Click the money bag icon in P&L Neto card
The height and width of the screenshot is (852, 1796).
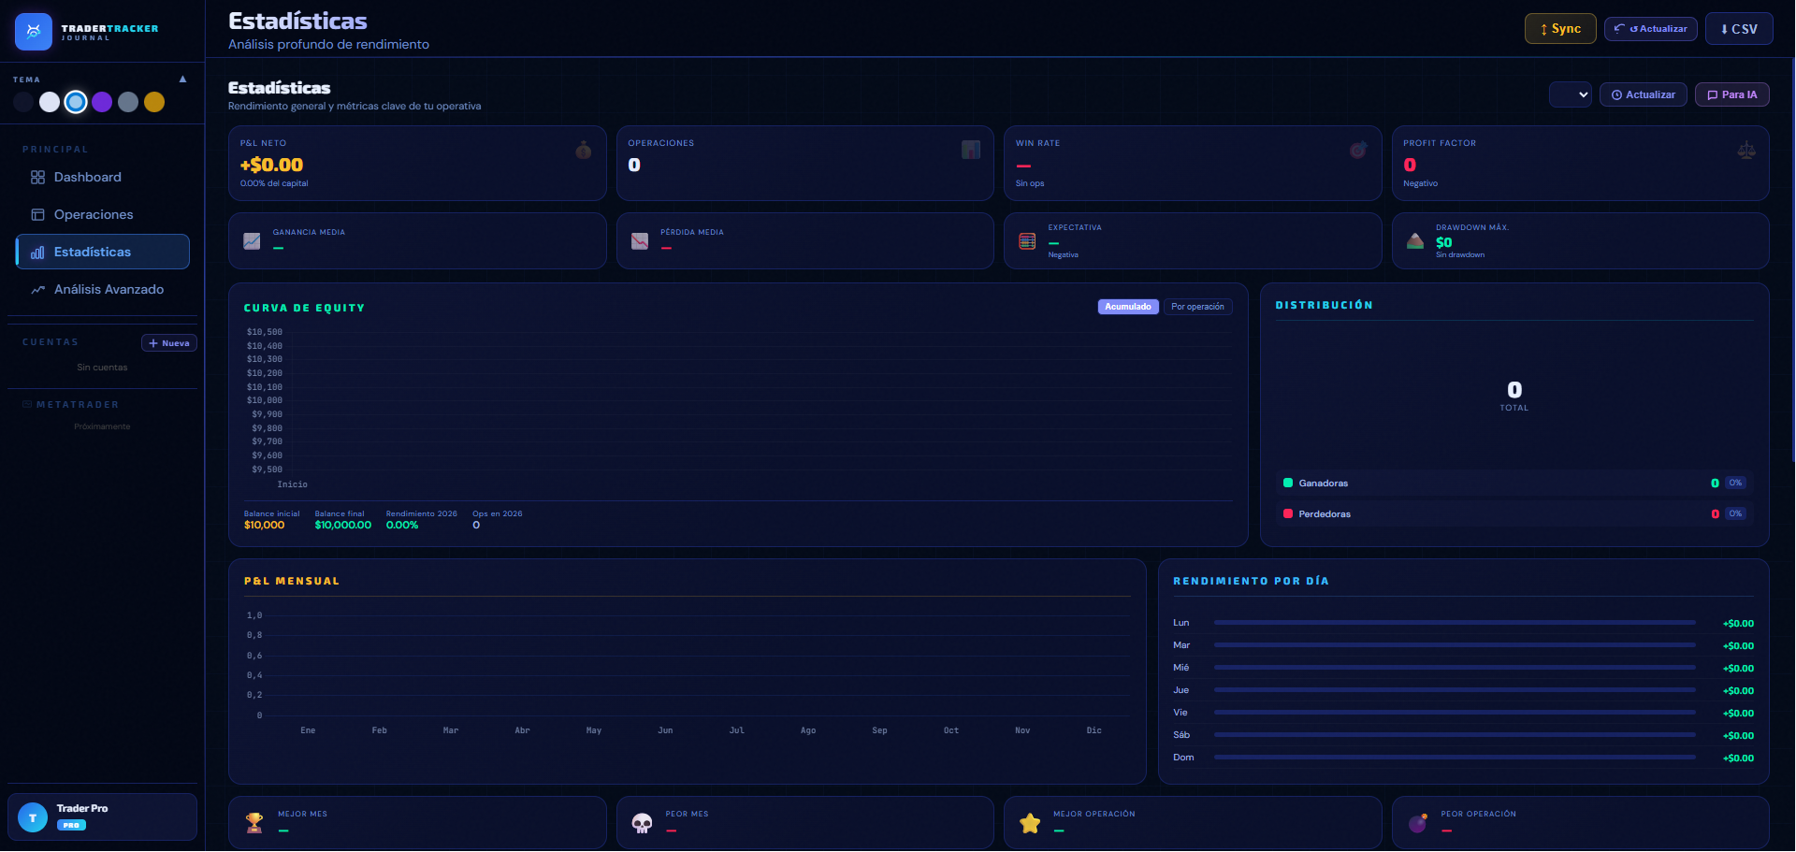point(584,150)
